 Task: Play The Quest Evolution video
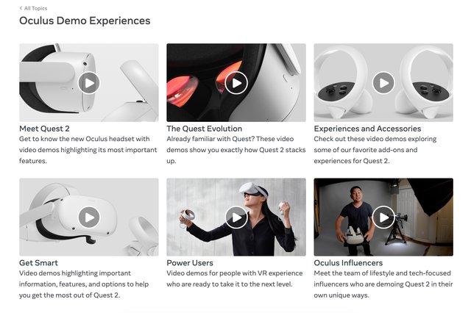(236, 83)
